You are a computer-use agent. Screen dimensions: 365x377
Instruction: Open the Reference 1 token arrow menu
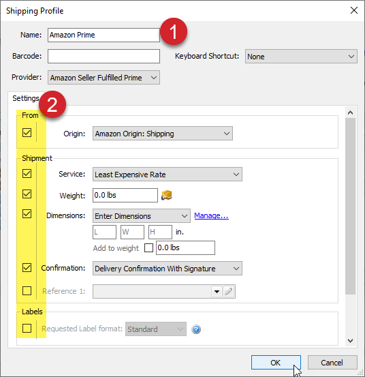pyautogui.click(x=217, y=292)
